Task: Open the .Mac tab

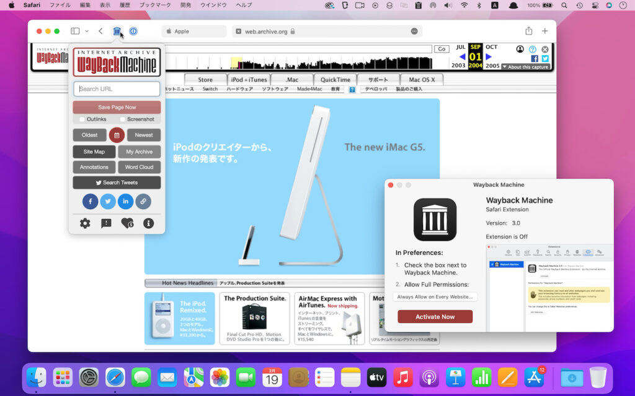Action: pyautogui.click(x=292, y=80)
